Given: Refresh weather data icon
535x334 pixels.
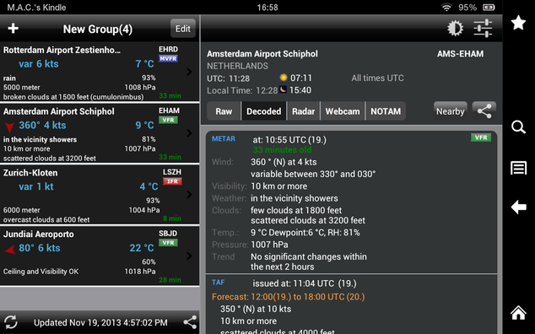Looking at the screenshot, I should click(11, 322).
